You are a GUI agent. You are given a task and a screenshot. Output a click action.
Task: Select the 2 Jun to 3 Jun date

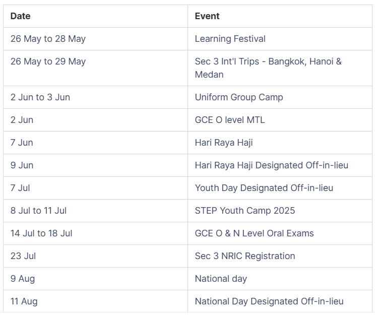coord(40,97)
